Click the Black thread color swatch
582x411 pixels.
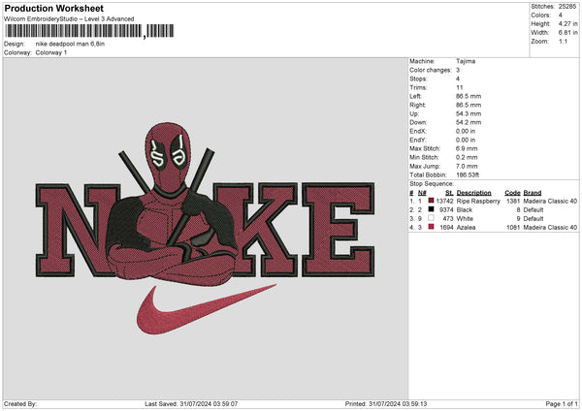pyautogui.click(x=431, y=209)
